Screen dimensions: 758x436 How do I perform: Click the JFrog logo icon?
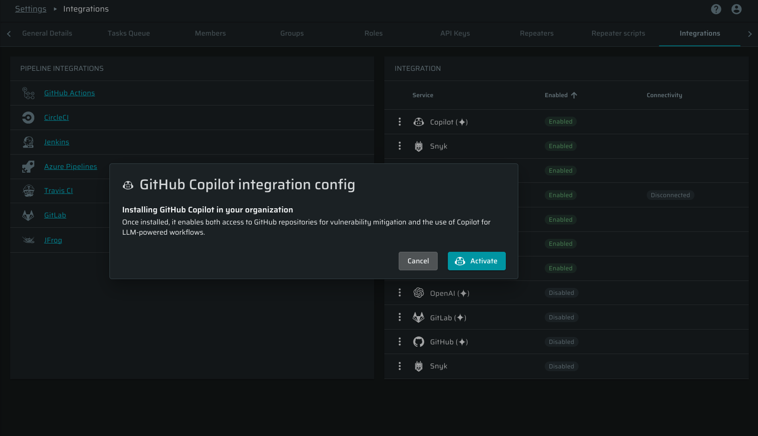click(x=28, y=240)
